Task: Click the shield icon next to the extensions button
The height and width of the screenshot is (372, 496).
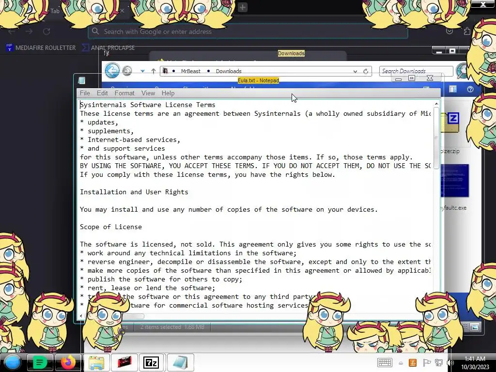Action: click(x=449, y=31)
